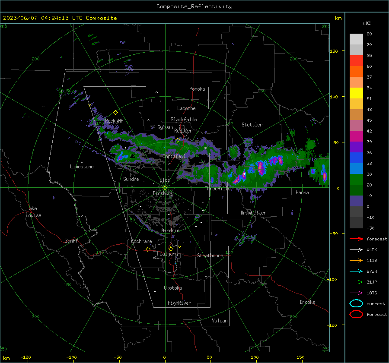
Task: Click the yellow diamond marker below Cochrane
Action: (148, 249)
